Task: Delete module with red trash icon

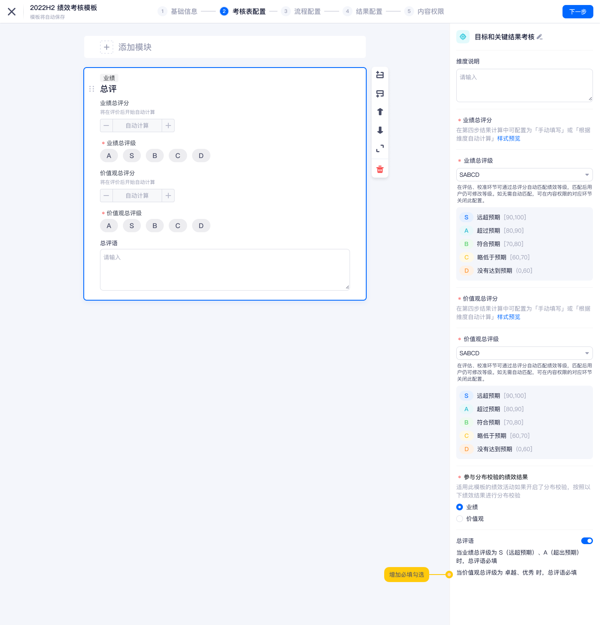Action: (380, 169)
